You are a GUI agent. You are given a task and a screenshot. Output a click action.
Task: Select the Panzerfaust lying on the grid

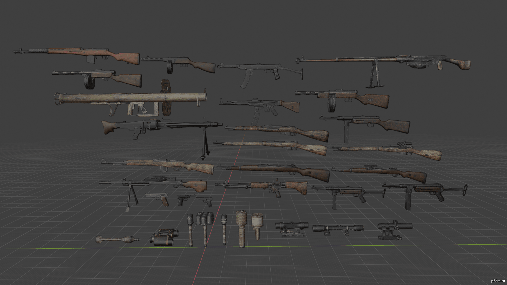click(x=118, y=240)
